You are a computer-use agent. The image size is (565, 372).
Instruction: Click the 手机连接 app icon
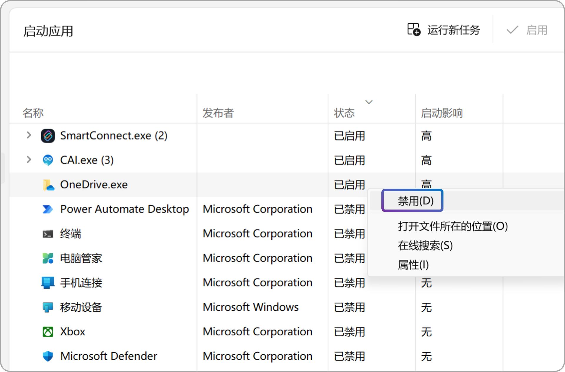(48, 283)
